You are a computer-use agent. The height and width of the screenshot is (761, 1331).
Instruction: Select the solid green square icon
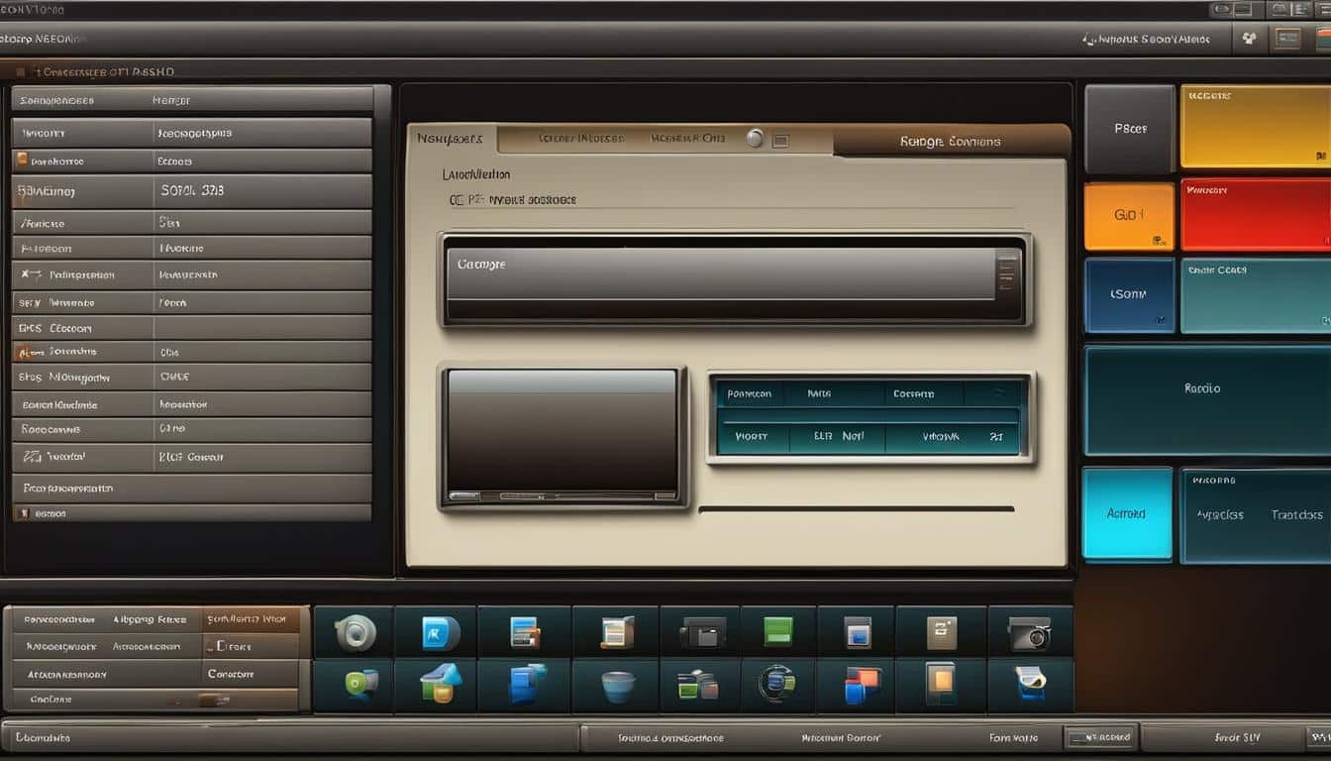[777, 632]
